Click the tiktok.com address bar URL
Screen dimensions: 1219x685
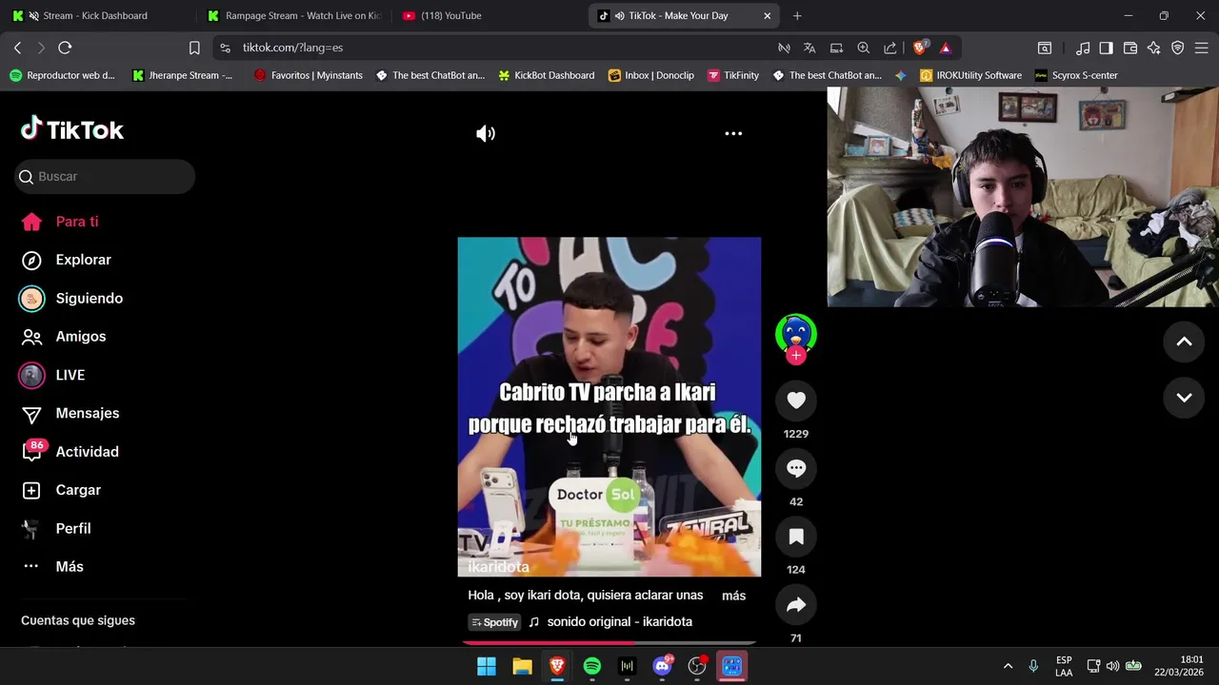tap(292, 48)
